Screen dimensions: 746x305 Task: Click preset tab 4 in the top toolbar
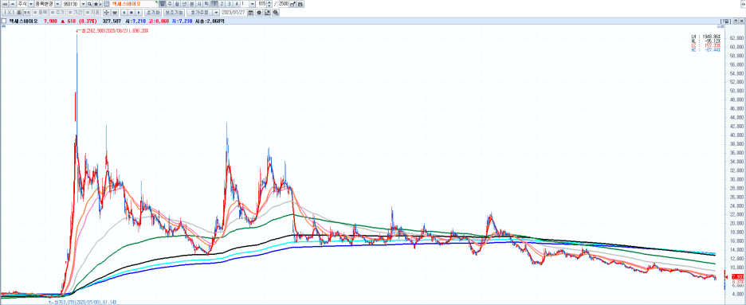tap(237, 4)
